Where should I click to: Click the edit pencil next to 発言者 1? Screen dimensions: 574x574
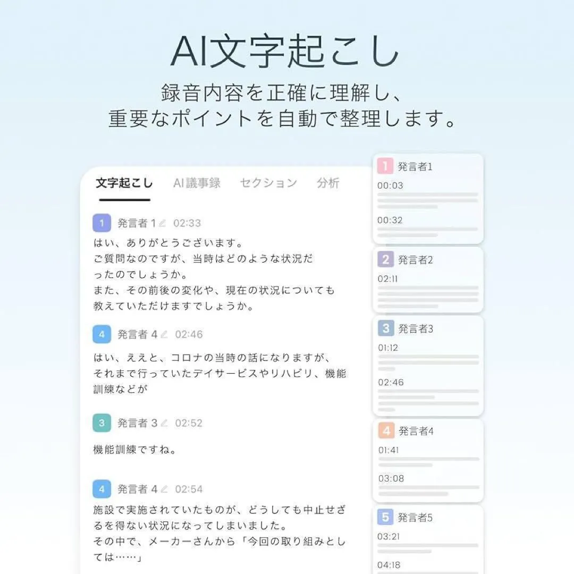163,223
